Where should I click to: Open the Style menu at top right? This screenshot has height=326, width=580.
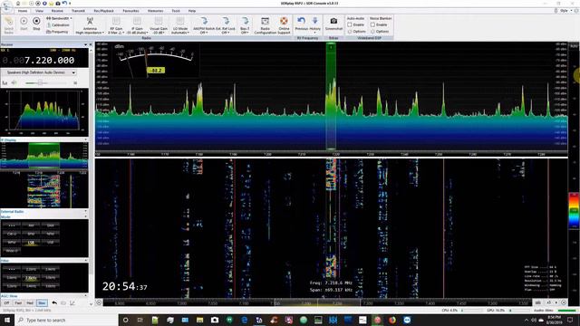565,11
